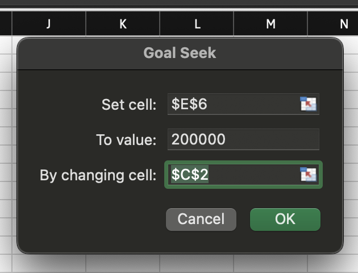Confirm Goal Seek with the OK button
The image size is (358, 273).
[x=285, y=219]
